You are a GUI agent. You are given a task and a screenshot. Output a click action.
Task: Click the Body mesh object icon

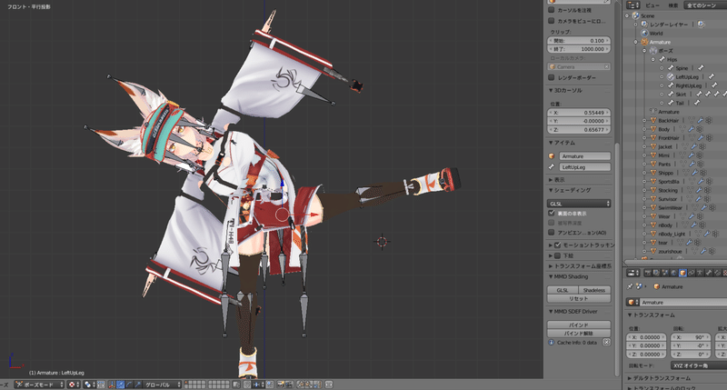[x=653, y=129]
